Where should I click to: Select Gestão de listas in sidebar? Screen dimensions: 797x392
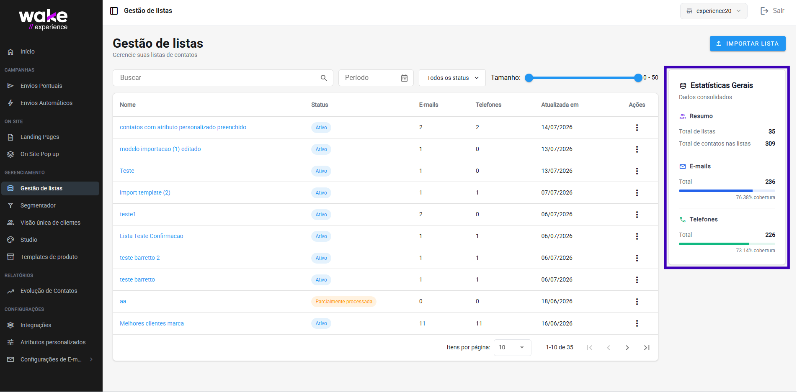coord(50,188)
